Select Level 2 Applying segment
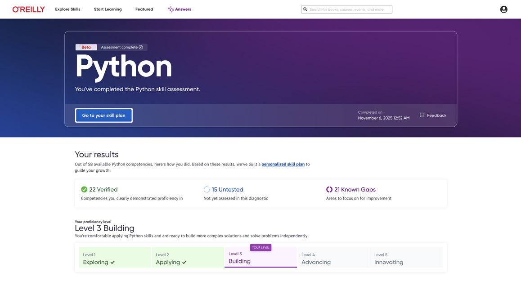The image size is (521, 294). coord(188,258)
